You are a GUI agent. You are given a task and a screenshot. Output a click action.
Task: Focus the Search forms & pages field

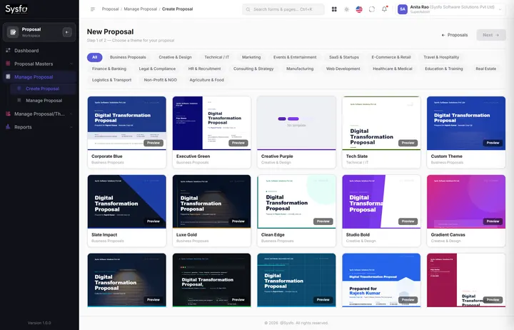coord(283,9)
